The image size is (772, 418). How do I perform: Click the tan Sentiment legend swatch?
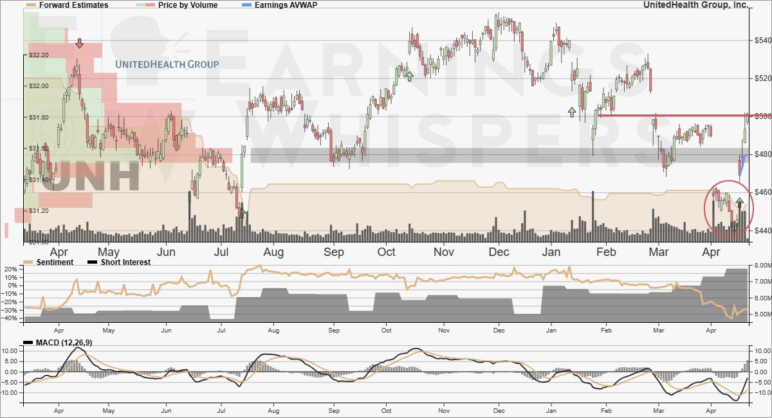point(29,262)
